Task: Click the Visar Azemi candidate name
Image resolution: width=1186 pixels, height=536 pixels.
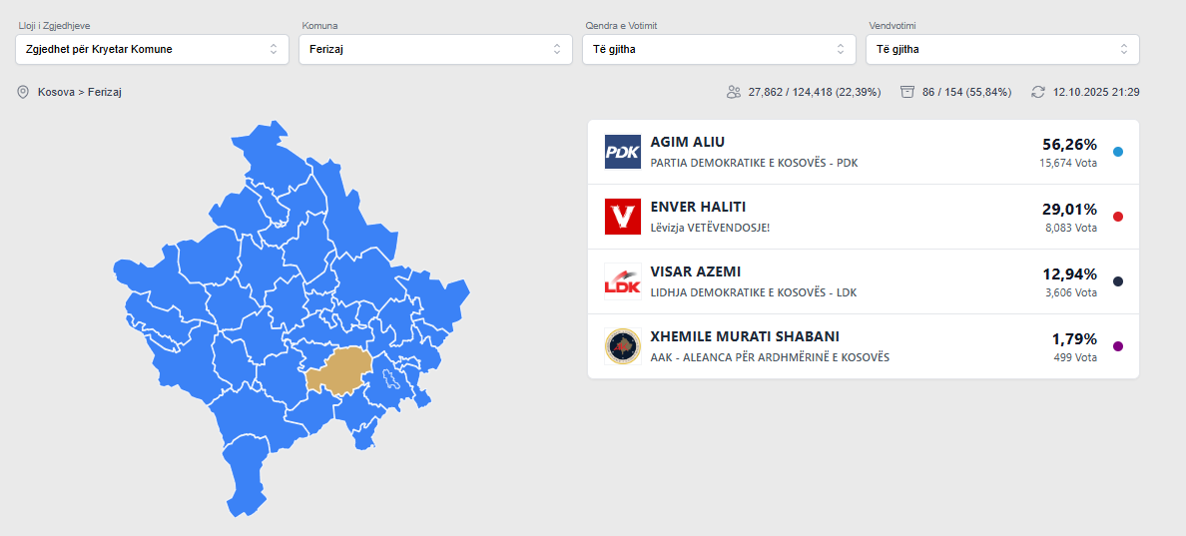Action: click(696, 271)
